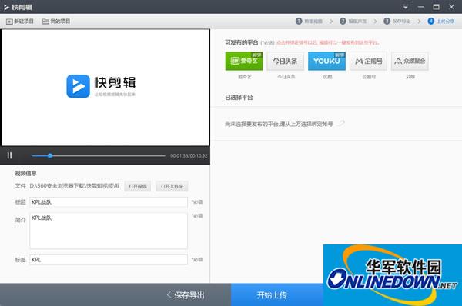Select the 众媒聚合 platform tile
Viewport: 462px width, 306px height.
coord(410,61)
